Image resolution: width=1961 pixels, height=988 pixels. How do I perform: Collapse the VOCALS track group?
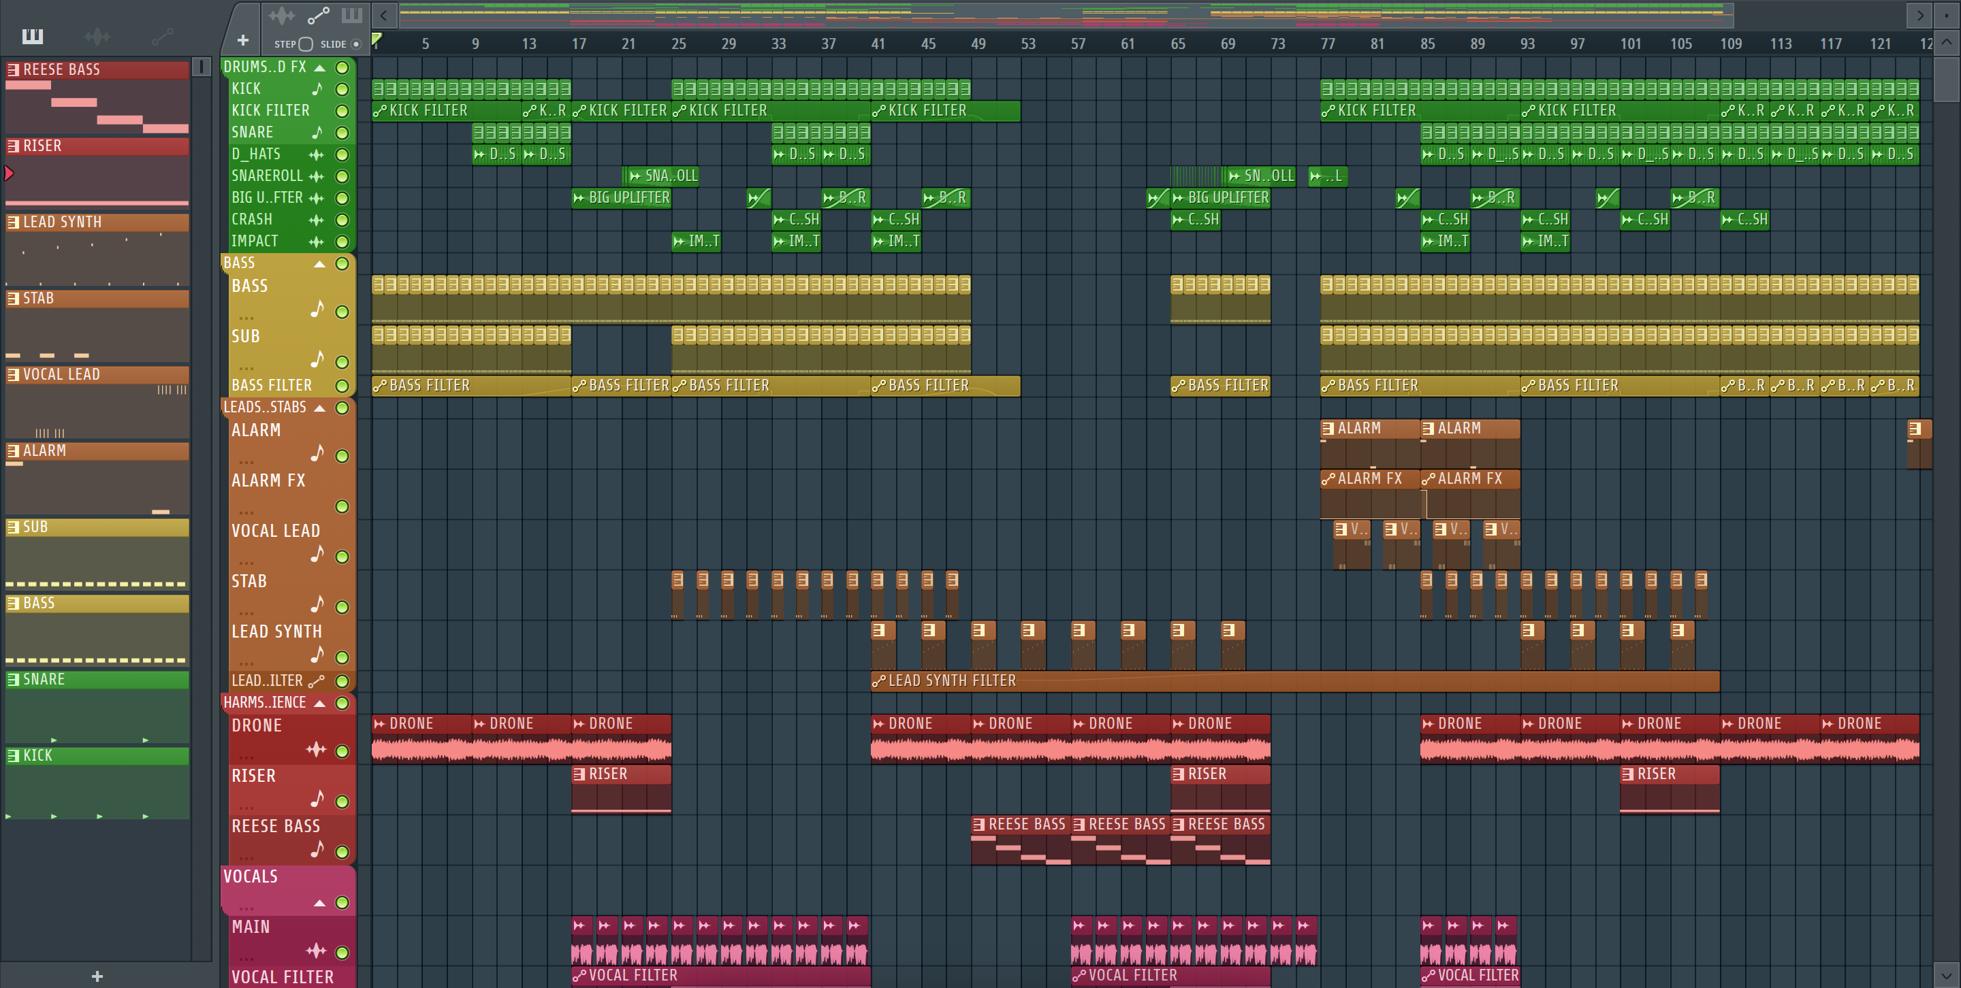[x=321, y=903]
